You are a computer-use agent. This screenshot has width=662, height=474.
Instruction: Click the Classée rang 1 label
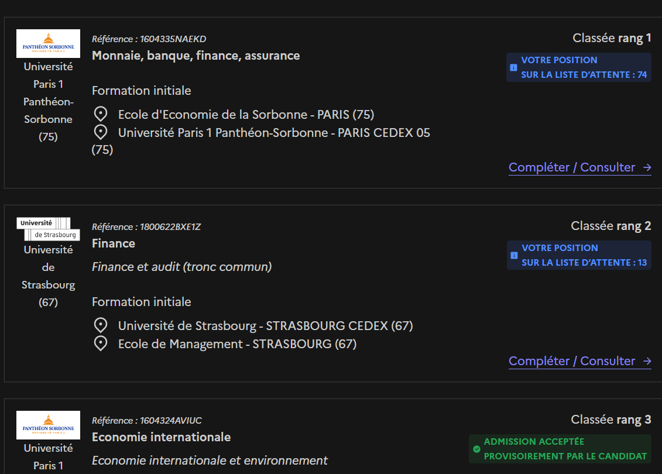(612, 38)
